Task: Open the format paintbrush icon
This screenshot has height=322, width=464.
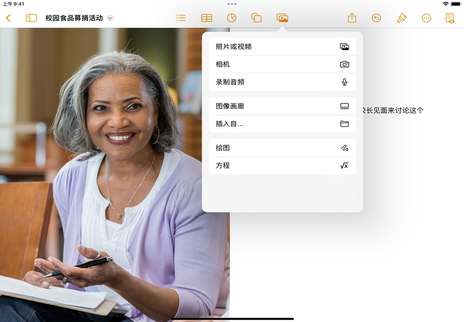Action: pyautogui.click(x=401, y=18)
